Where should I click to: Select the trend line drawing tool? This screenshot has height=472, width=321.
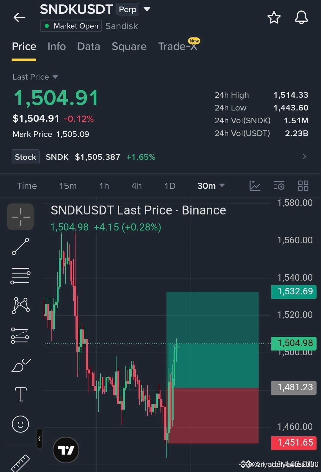coord(21,247)
